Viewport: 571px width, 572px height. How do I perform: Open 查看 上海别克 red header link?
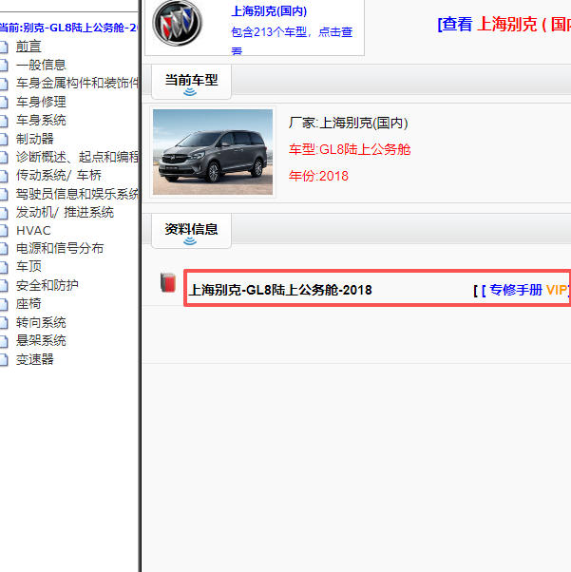(504, 25)
